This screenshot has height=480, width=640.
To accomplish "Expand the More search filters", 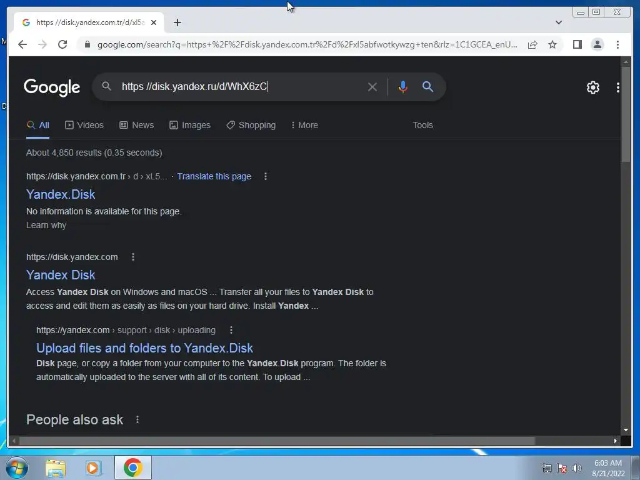I will [x=304, y=125].
